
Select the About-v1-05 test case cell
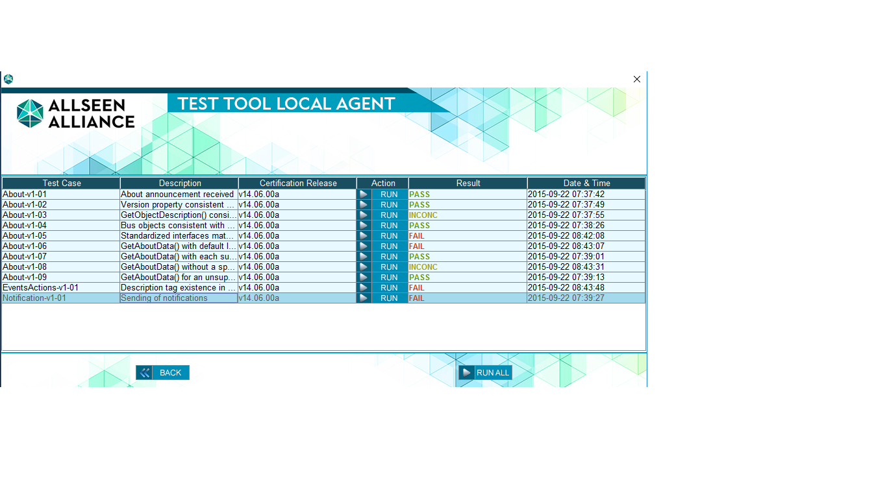61,235
